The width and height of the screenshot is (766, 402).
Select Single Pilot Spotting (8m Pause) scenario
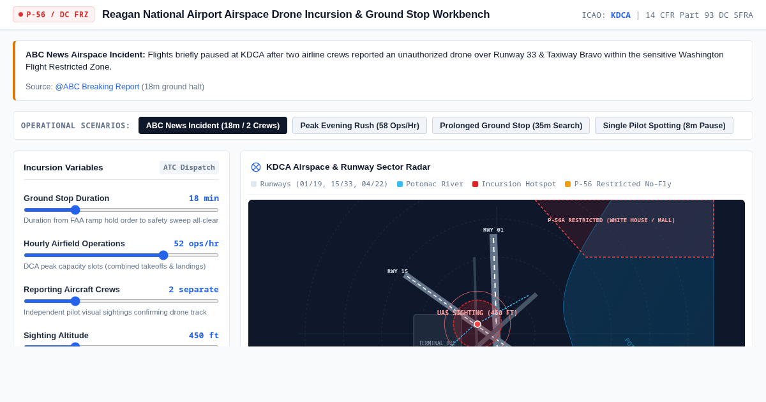click(664, 126)
